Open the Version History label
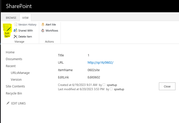 [27, 25]
